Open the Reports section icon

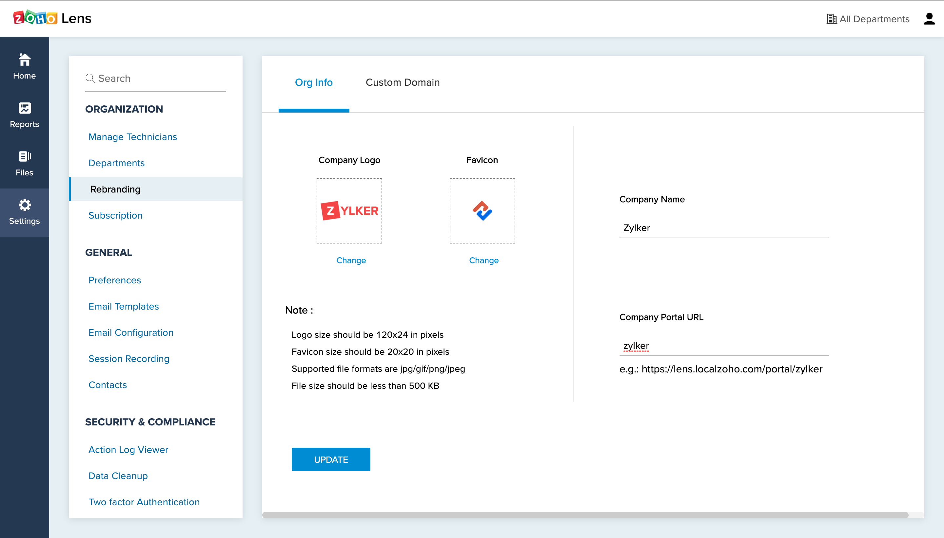[x=25, y=108]
